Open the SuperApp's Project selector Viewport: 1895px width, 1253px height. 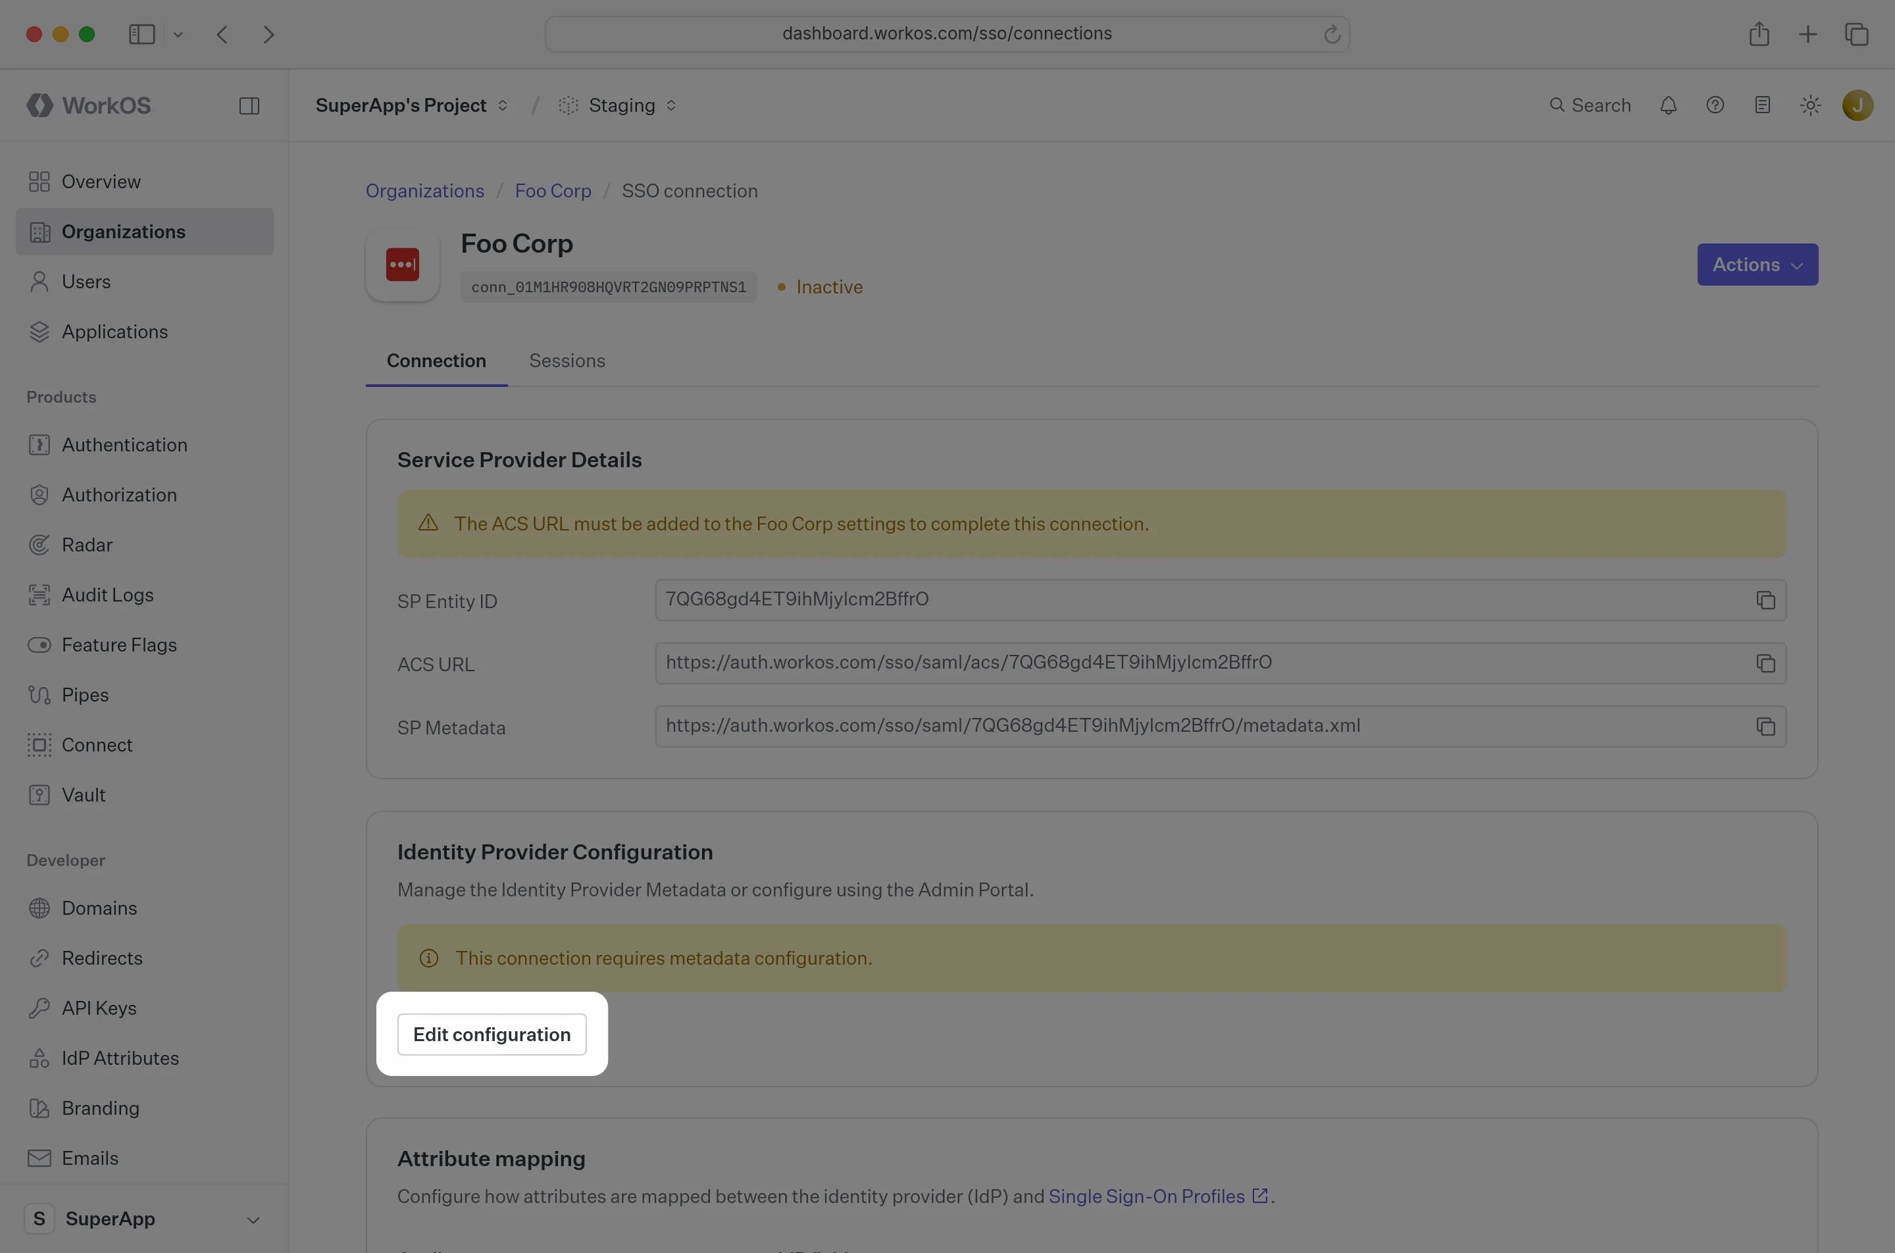click(x=411, y=105)
